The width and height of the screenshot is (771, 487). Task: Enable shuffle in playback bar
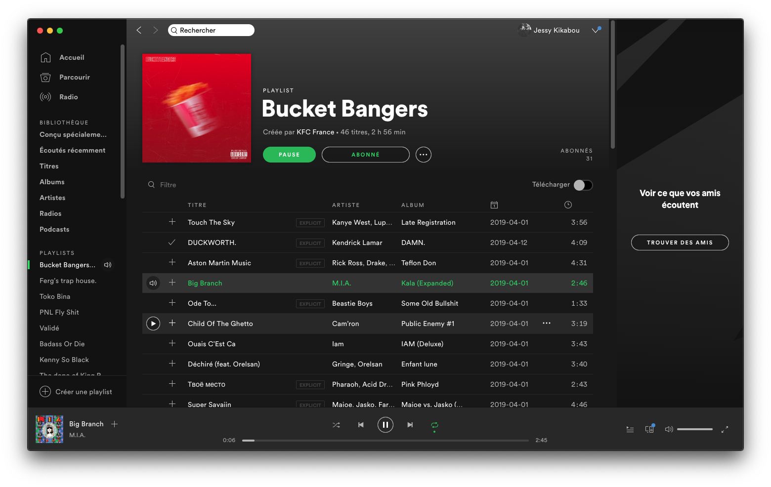point(336,425)
